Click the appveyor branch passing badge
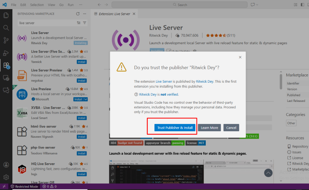Image resolution: width=309 pixels, height=190 pixels. pos(165,143)
